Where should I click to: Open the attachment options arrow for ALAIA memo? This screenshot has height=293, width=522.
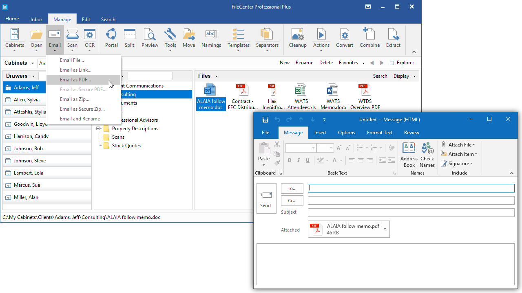point(385,229)
